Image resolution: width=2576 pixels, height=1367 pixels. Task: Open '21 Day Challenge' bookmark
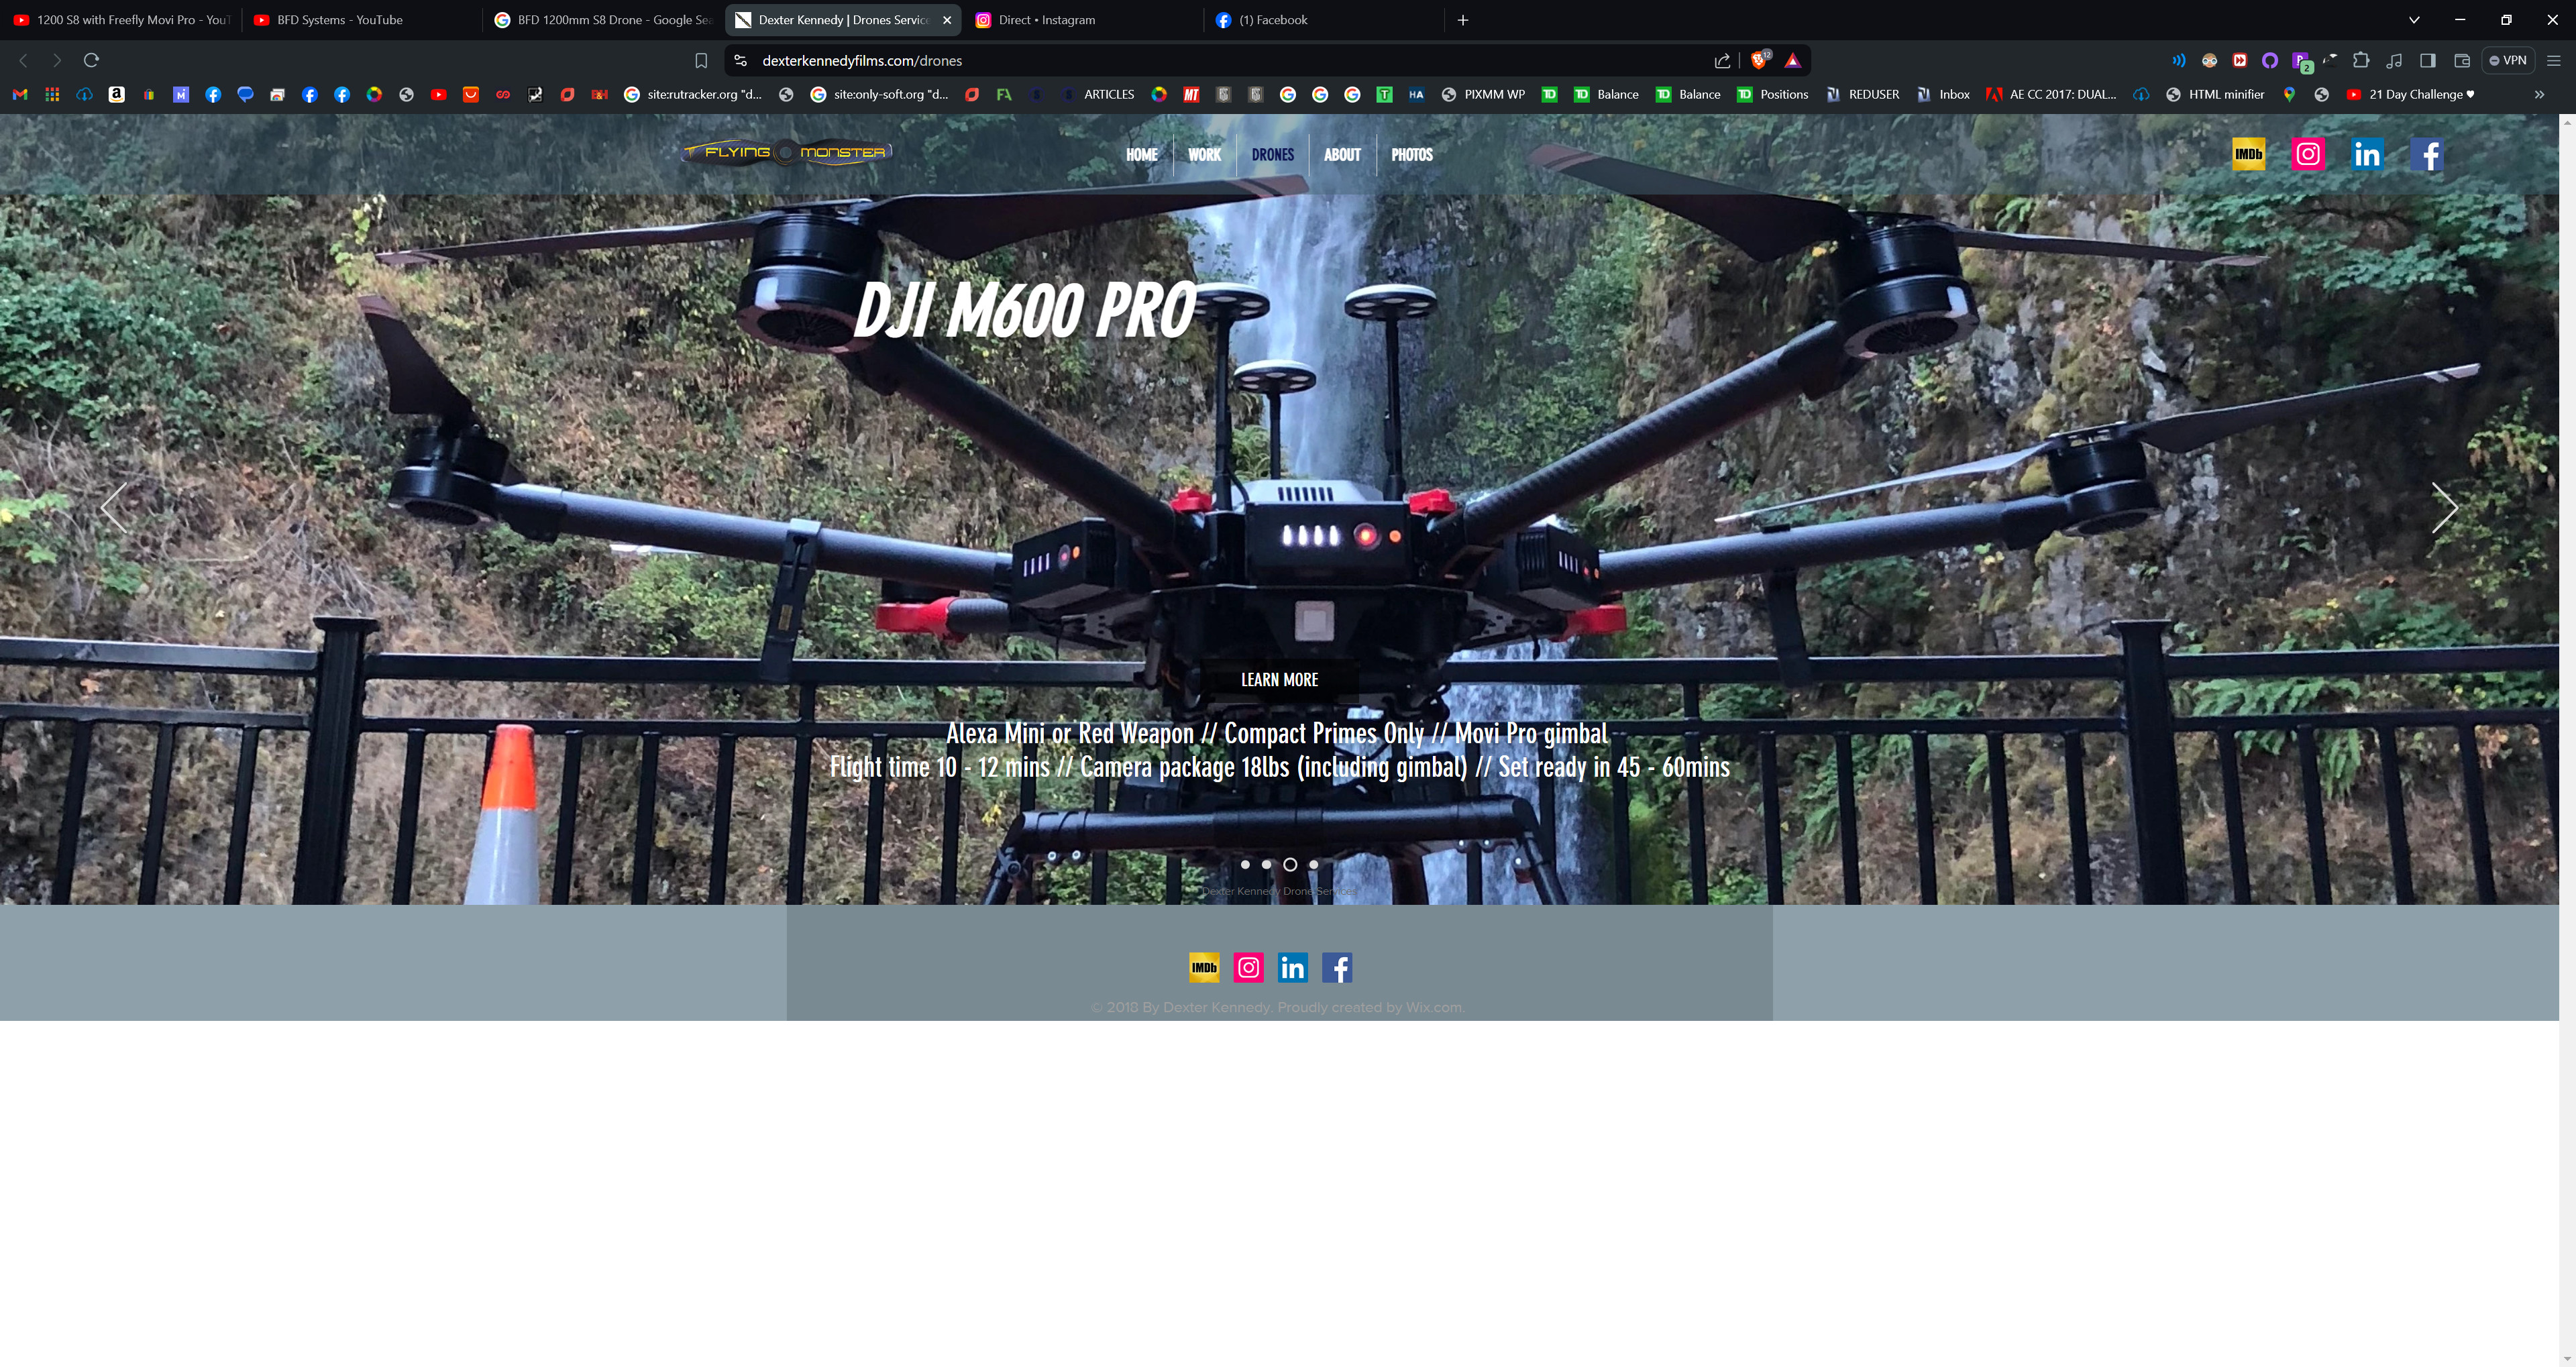click(x=2410, y=94)
